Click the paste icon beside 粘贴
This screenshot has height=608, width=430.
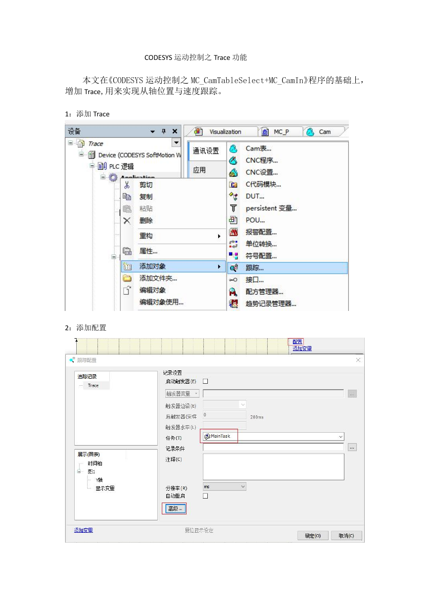[x=127, y=209]
